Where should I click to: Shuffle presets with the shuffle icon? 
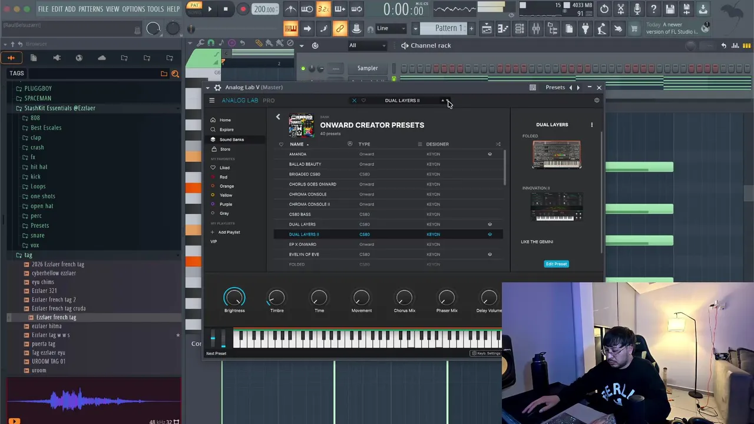[498, 144]
